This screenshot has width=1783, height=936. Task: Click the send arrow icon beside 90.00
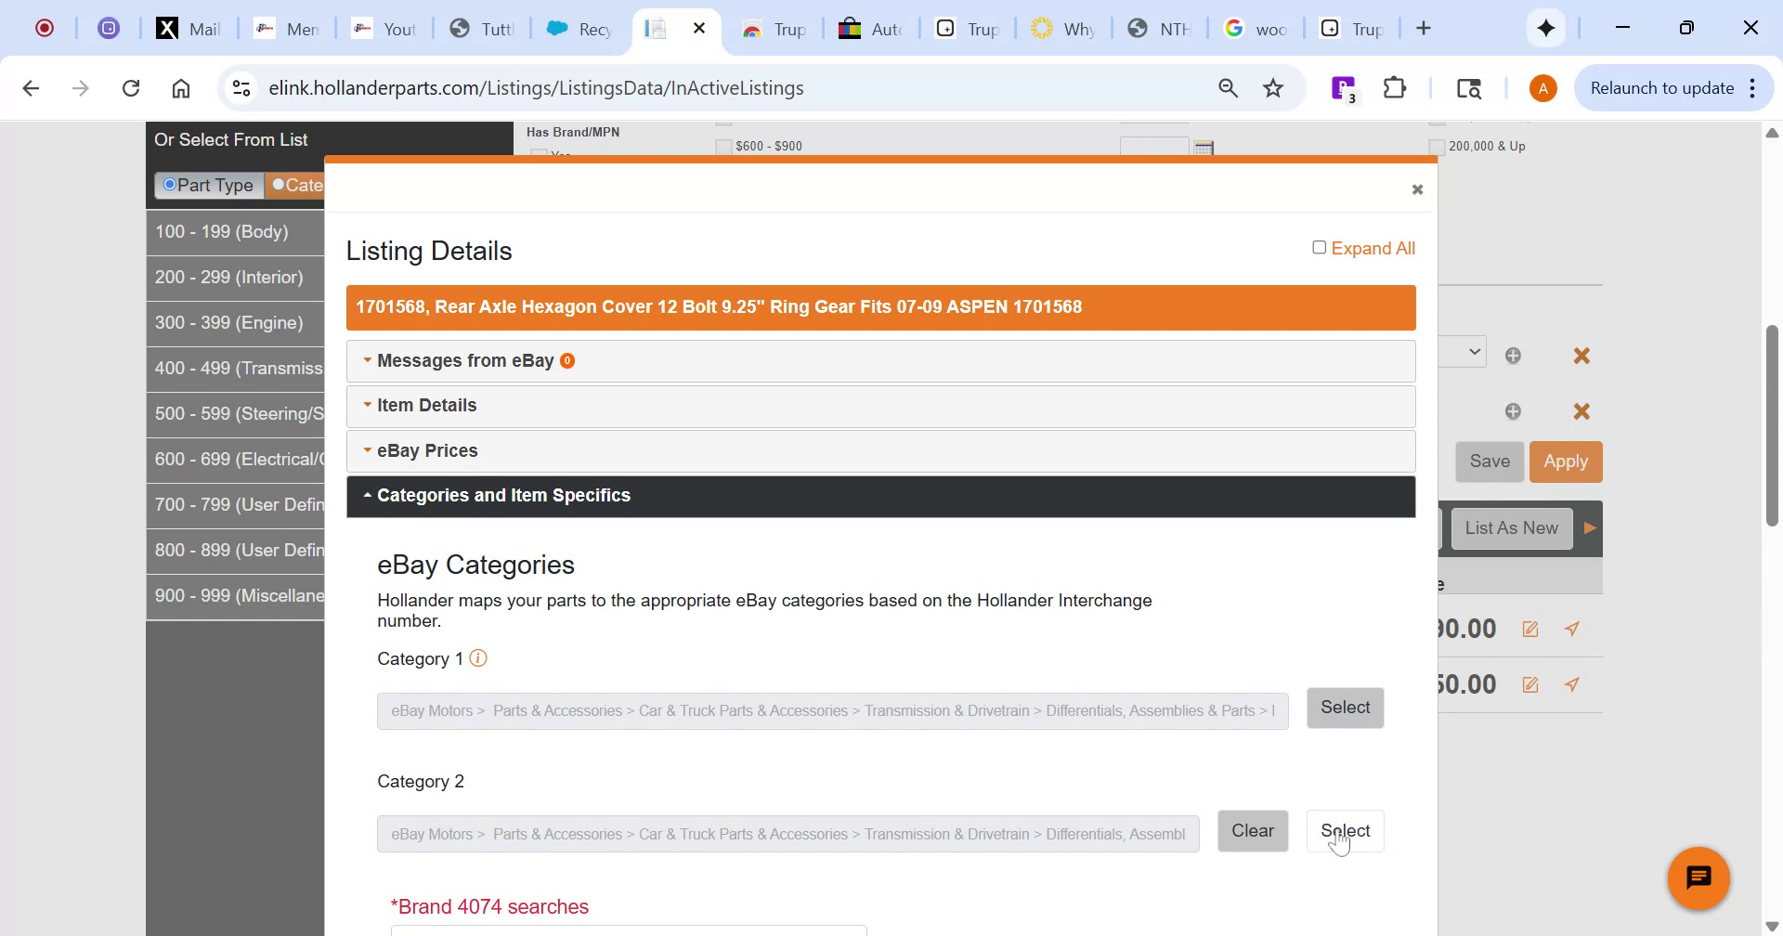point(1572,629)
